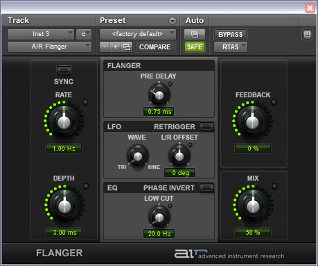Expand the factory default preset dropdown
Screen dimensions: 318x266
click(x=138, y=34)
